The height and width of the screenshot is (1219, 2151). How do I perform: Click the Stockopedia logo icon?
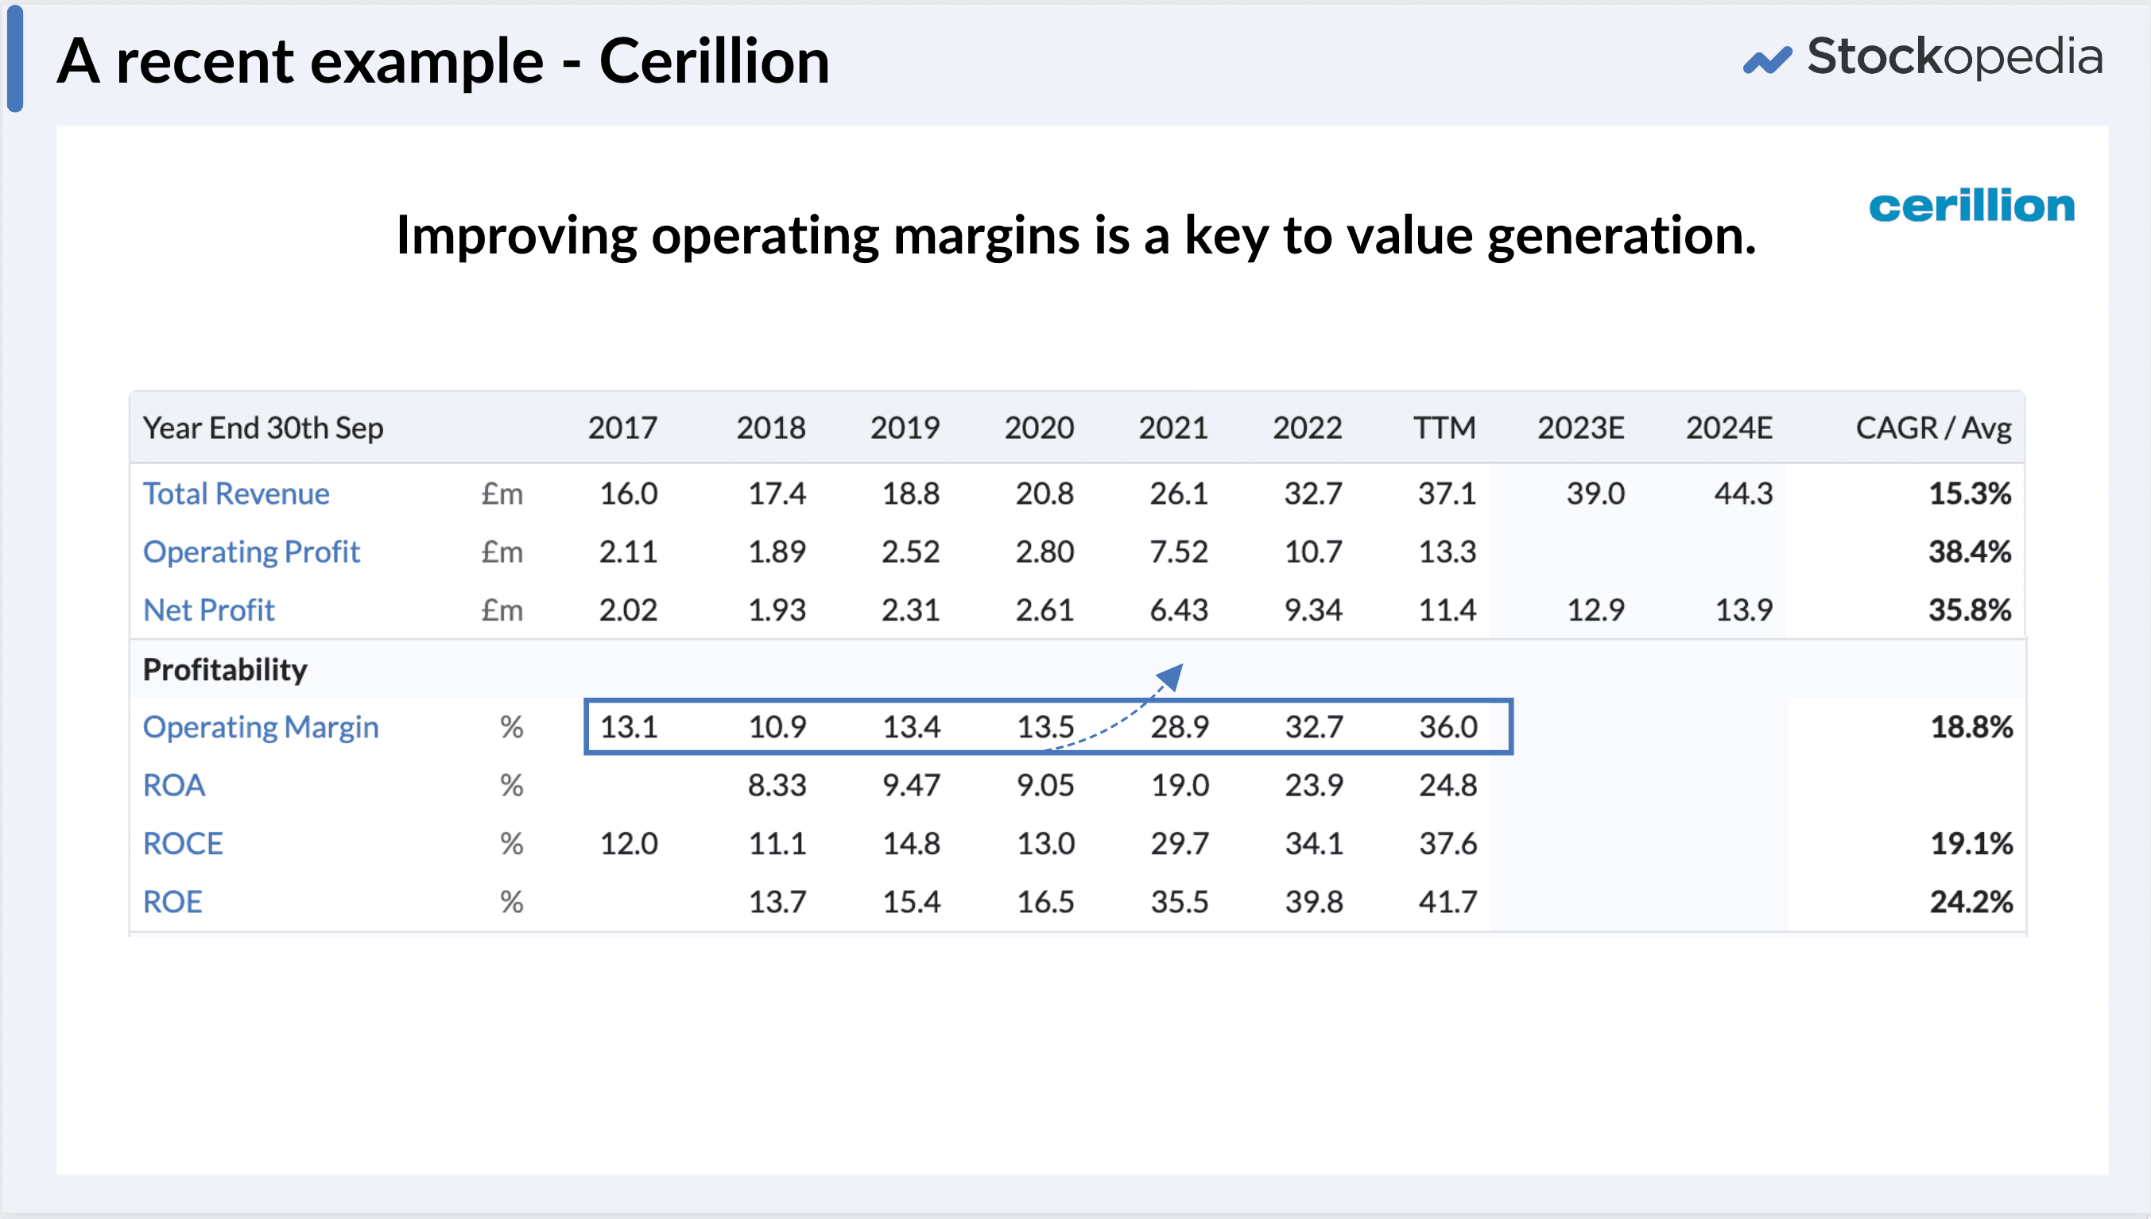(x=1767, y=60)
